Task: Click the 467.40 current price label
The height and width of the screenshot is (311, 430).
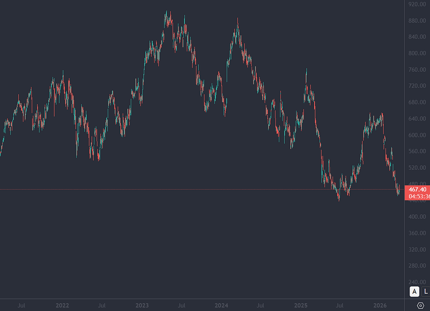Action: (x=417, y=189)
